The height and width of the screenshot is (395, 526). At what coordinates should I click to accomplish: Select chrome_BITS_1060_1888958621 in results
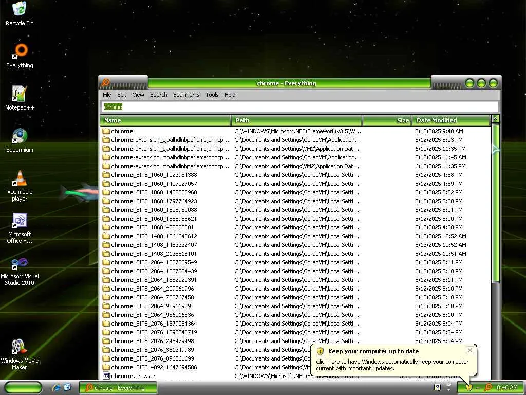pyautogui.click(x=295, y=218)
